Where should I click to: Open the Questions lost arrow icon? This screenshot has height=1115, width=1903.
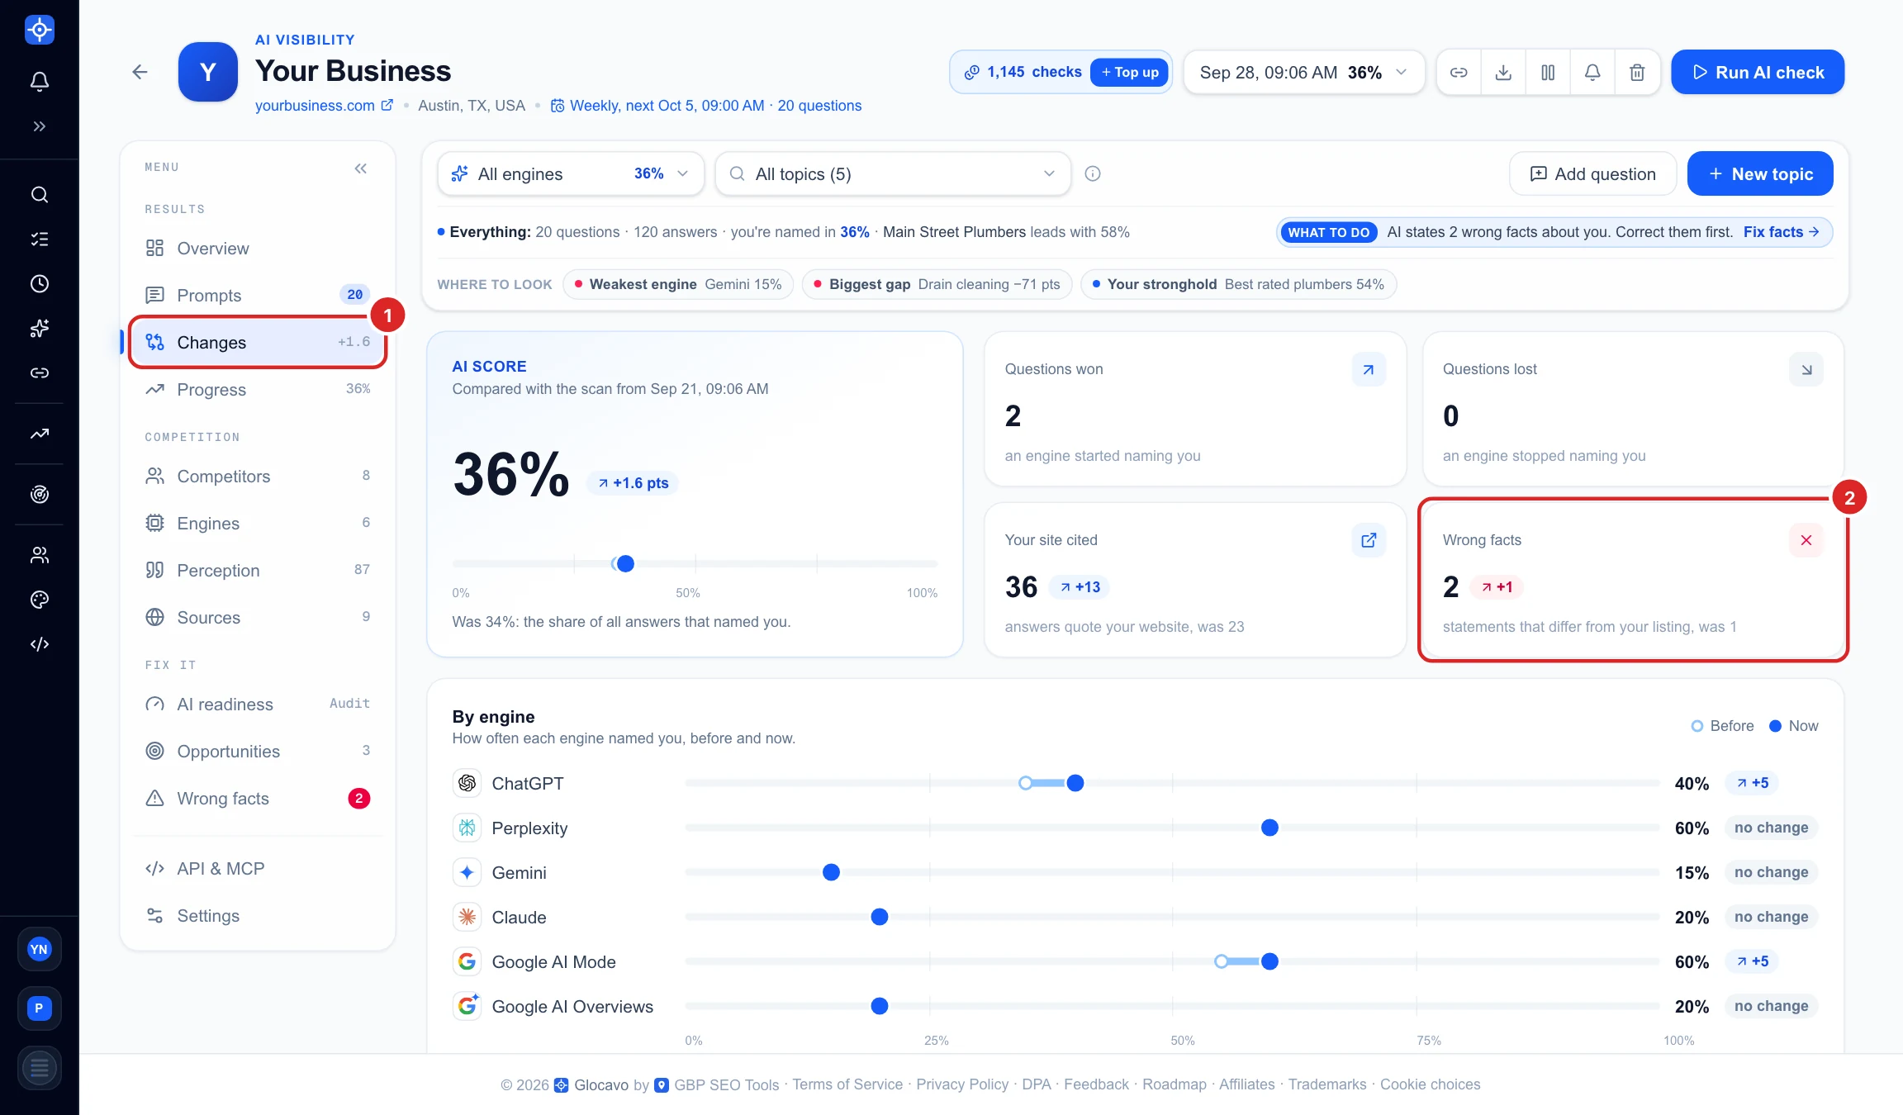click(1806, 369)
